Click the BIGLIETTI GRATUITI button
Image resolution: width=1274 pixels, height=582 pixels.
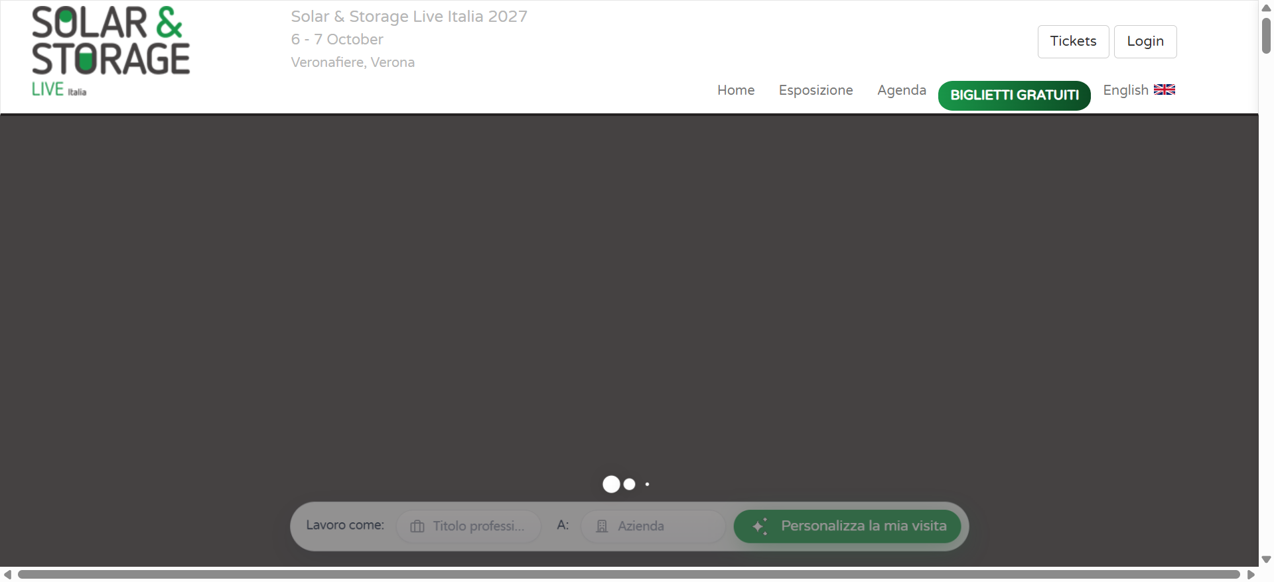[1014, 95]
